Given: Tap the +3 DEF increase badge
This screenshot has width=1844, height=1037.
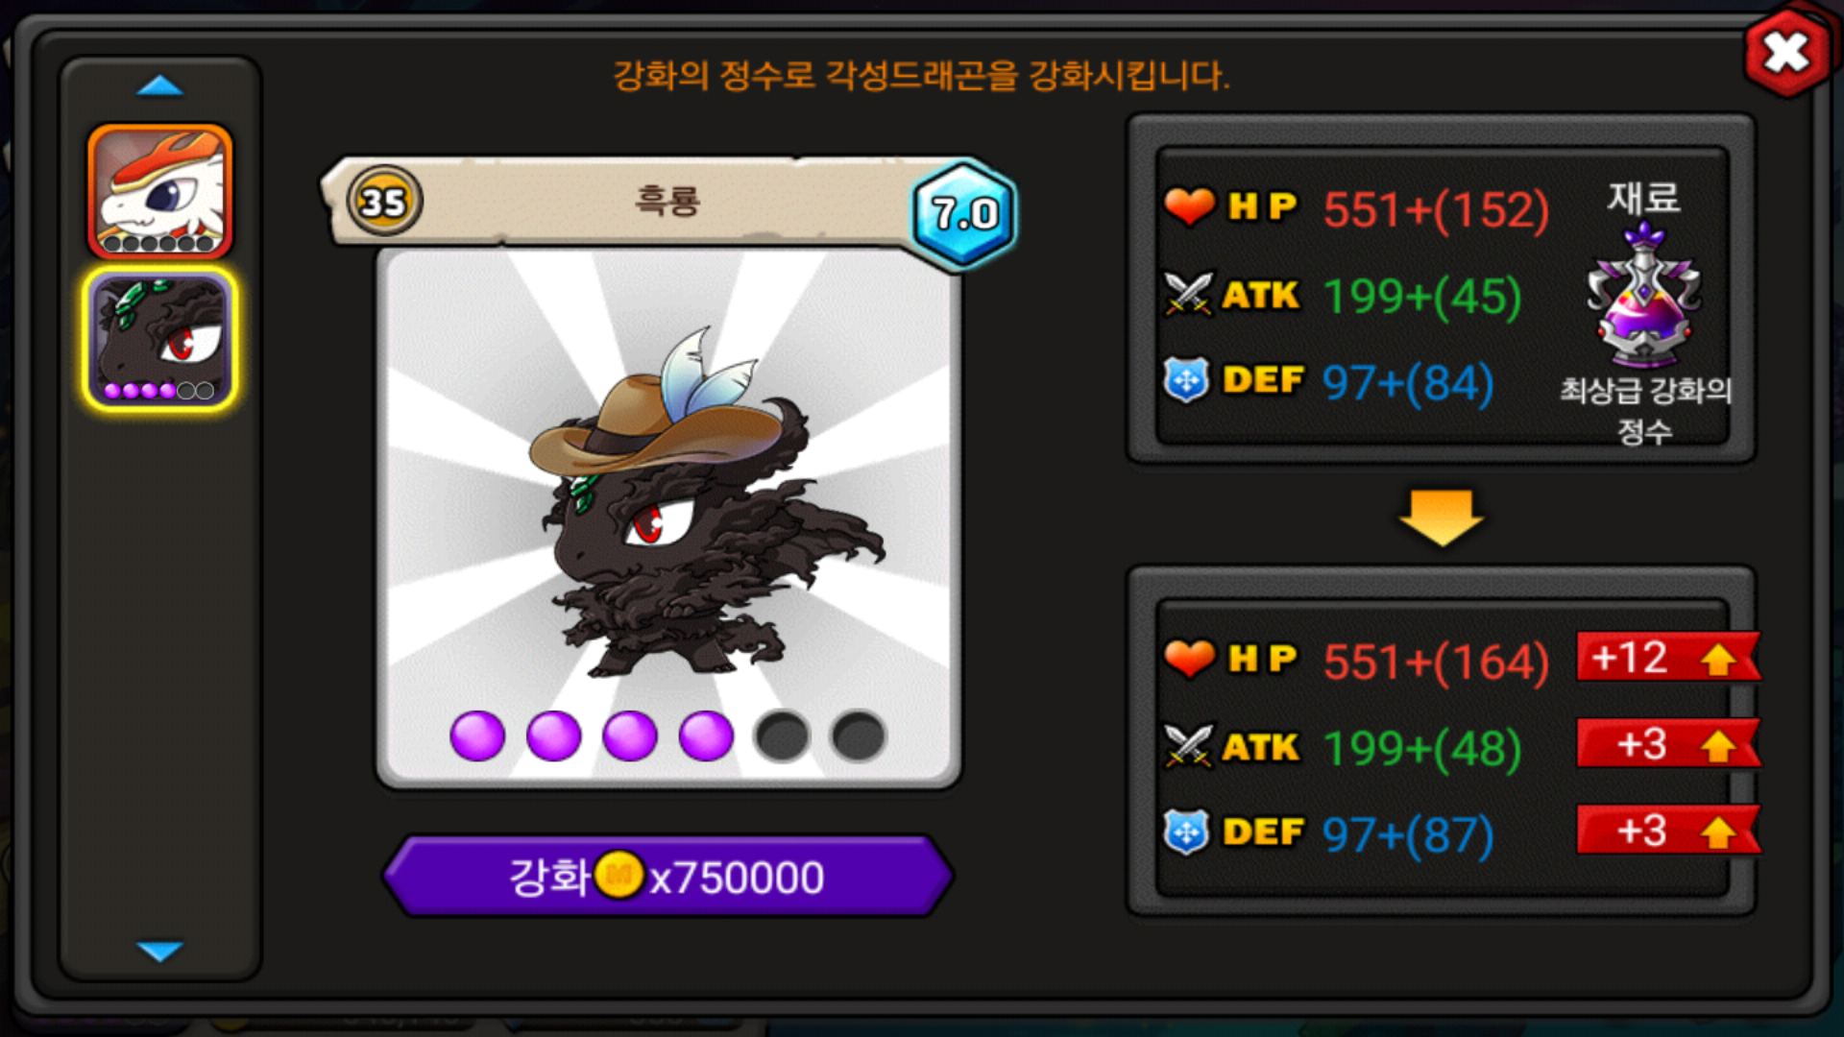Looking at the screenshot, I should (1668, 831).
